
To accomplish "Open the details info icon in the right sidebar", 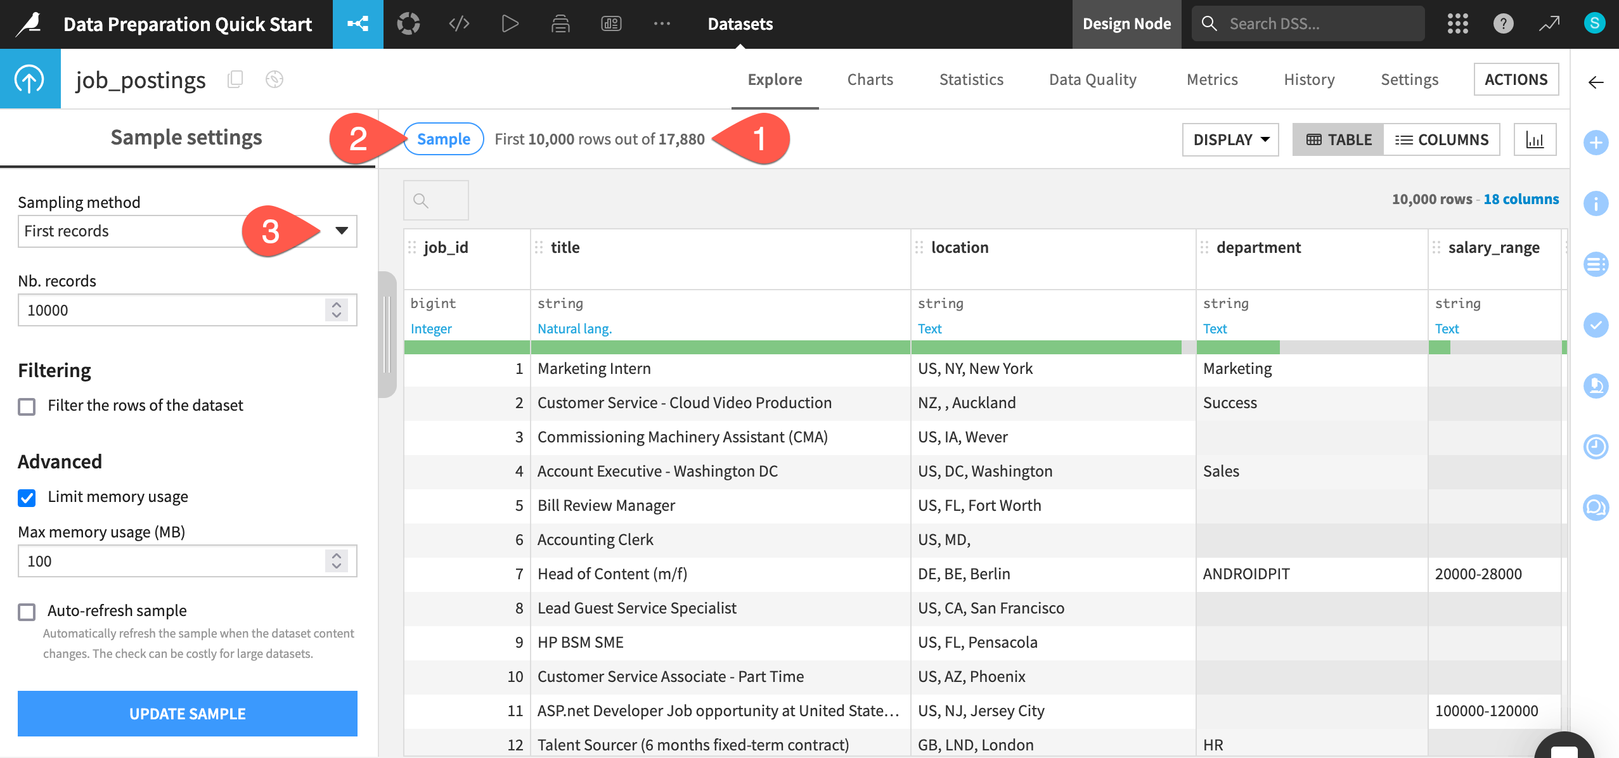I will pos(1597,203).
